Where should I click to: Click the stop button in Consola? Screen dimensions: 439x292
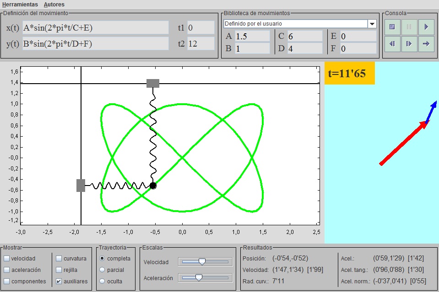[x=392, y=27]
